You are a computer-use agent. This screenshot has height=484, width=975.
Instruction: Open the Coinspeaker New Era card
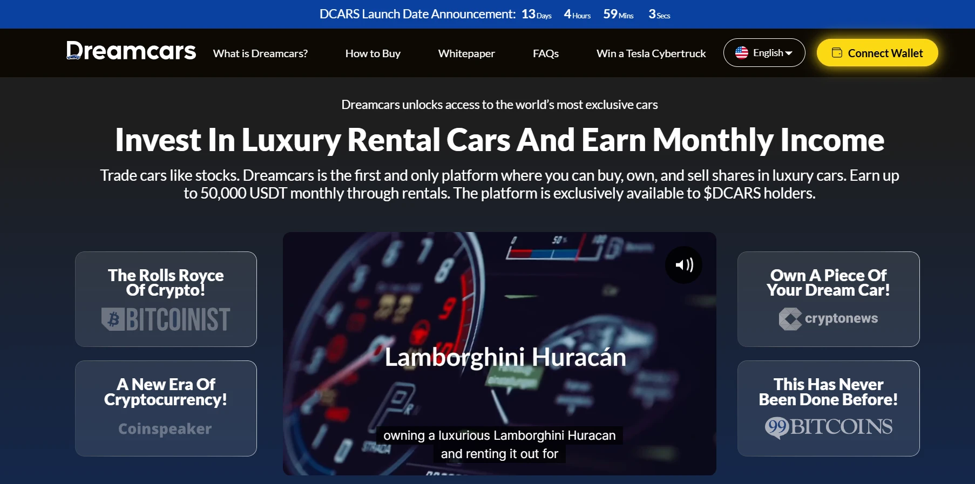[x=166, y=408]
